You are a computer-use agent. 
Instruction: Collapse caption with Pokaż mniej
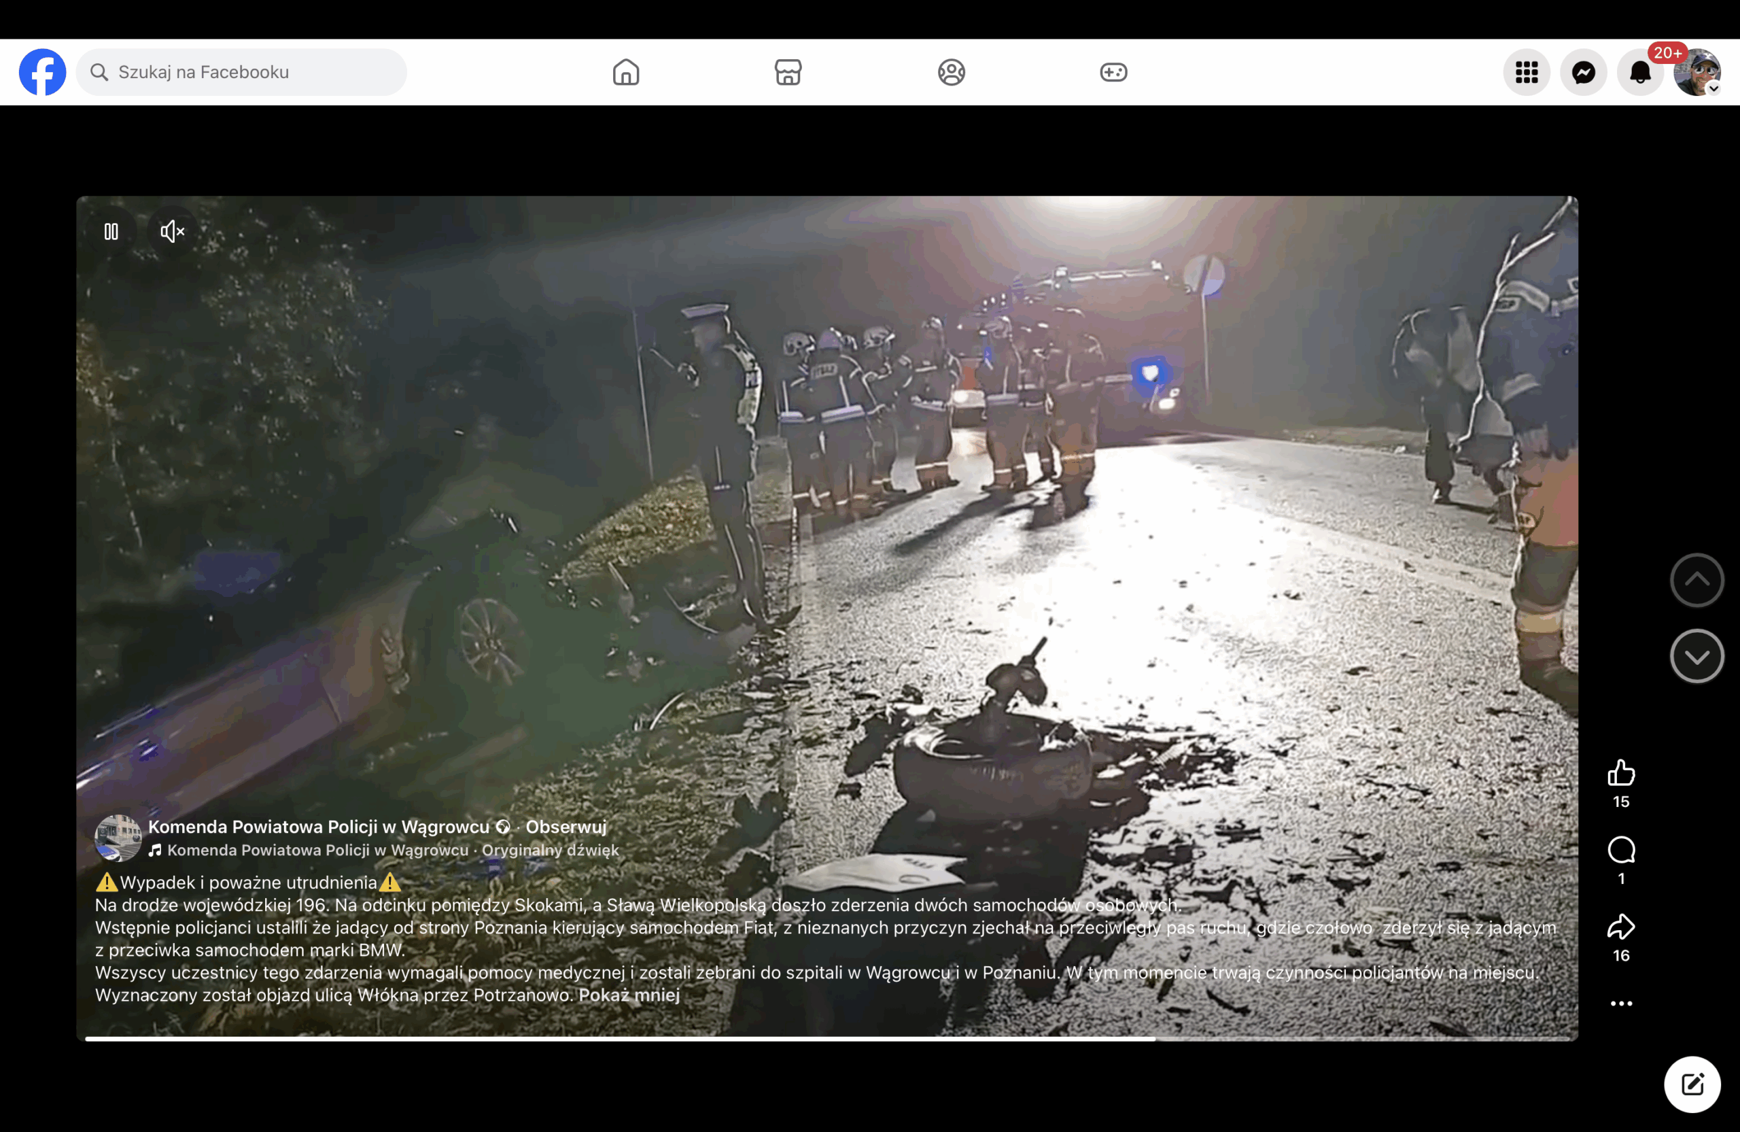tap(629, 995)
